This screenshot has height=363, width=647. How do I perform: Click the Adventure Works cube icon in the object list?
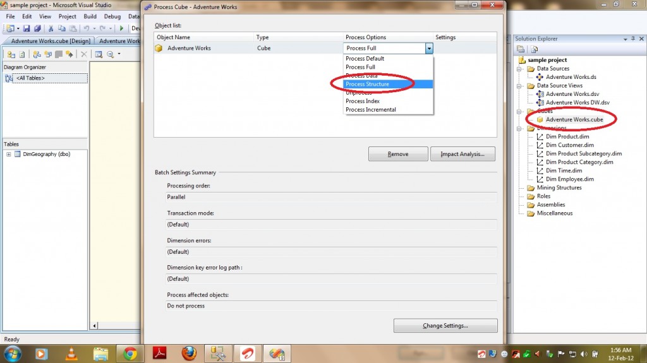pos(159,48)
